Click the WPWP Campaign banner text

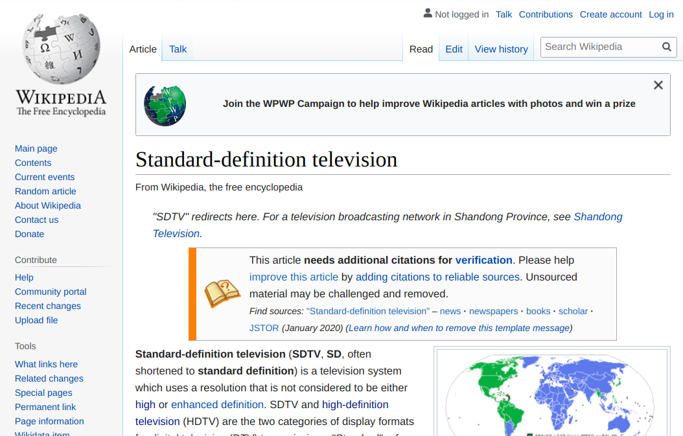tap(429, 104)
